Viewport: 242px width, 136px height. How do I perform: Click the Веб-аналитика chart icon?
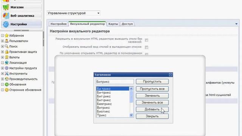6,16
